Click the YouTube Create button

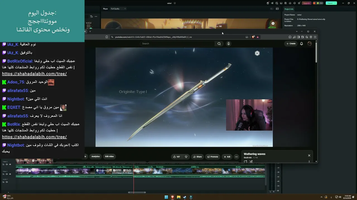291,44
